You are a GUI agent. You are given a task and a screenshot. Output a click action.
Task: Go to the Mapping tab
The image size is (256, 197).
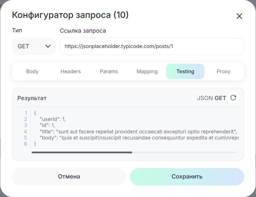point(147,71)
